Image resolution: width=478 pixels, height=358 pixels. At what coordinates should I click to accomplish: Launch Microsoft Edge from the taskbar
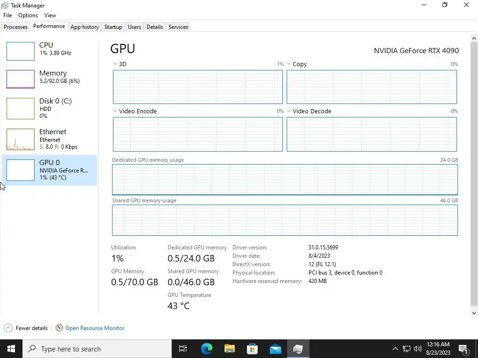[206, 349]
